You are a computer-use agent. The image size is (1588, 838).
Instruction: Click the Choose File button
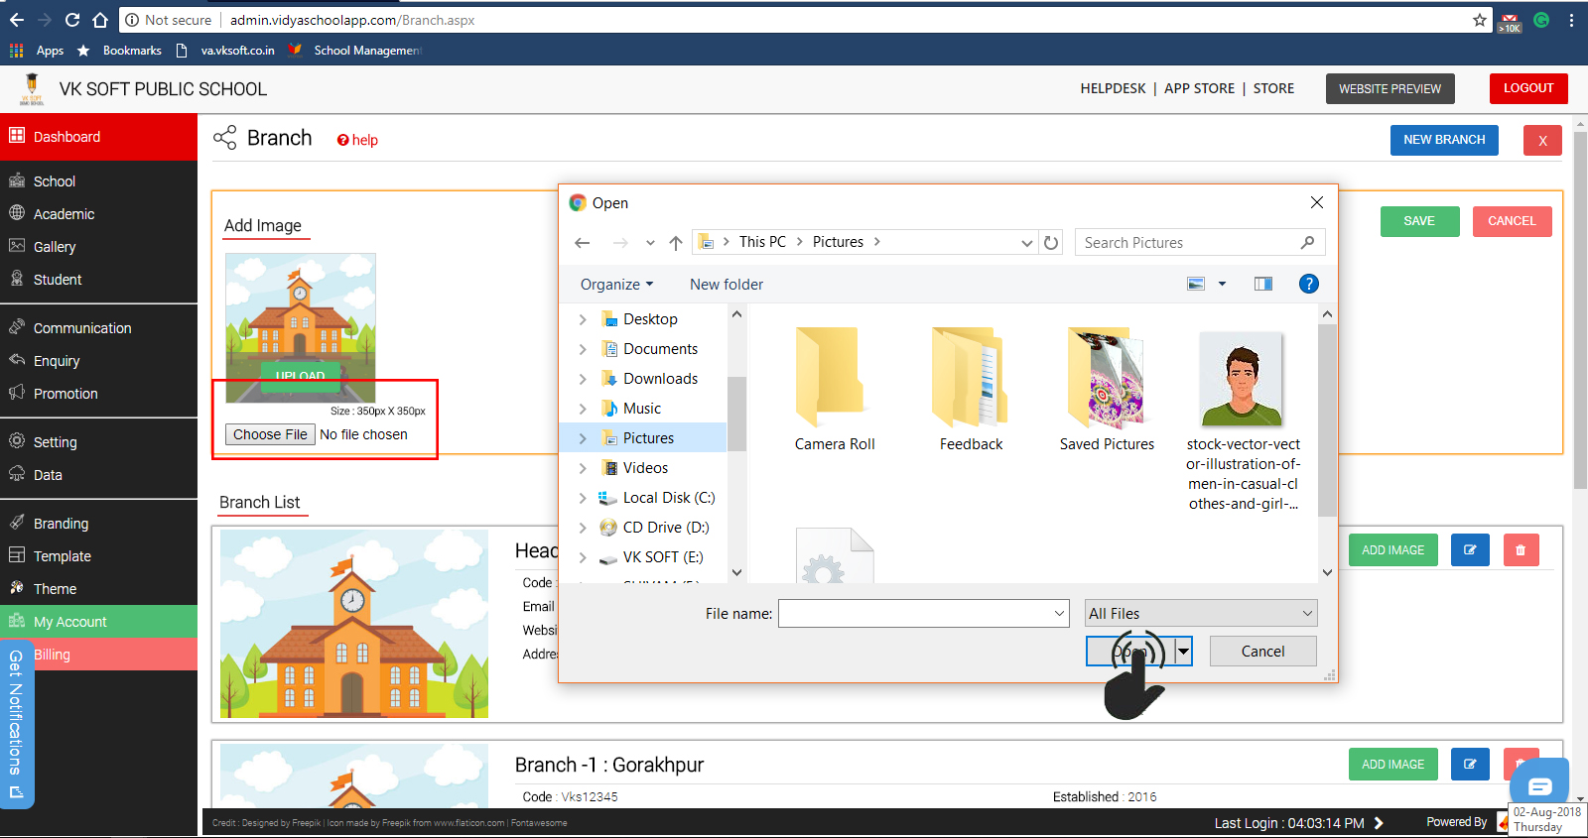[x=270, y=434]
